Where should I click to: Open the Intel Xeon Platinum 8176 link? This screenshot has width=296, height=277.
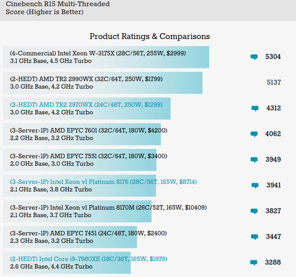click(104, 182)
